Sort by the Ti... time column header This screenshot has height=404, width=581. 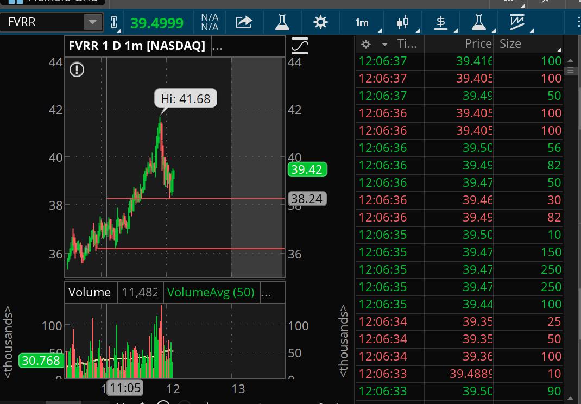tap(407, 44)
